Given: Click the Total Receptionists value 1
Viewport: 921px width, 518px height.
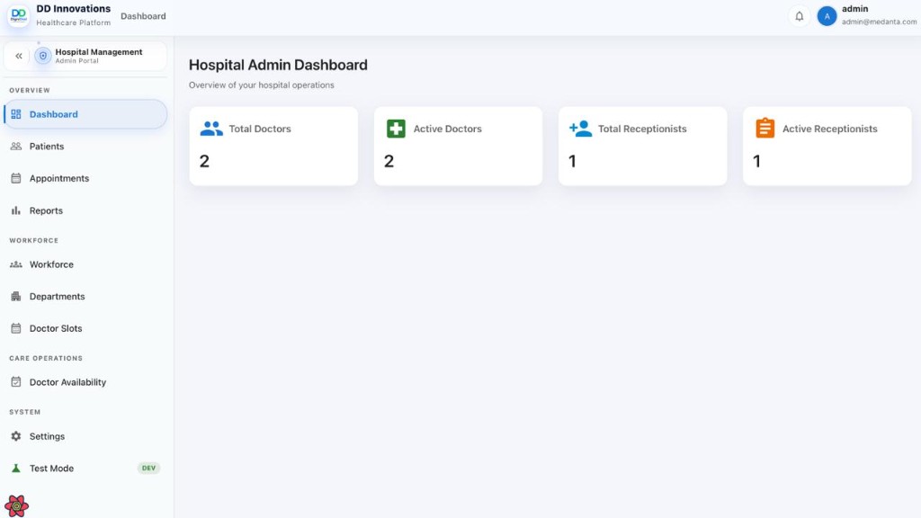Looking at the screenshot, I should click(x=573, y=161).
